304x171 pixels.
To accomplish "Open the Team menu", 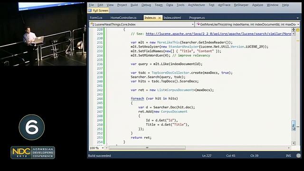I will [159, 5].
